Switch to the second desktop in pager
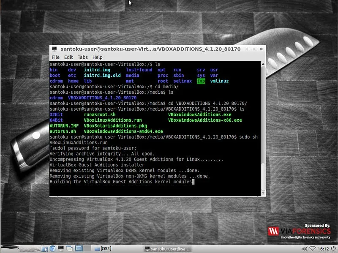 click(87, 248)
